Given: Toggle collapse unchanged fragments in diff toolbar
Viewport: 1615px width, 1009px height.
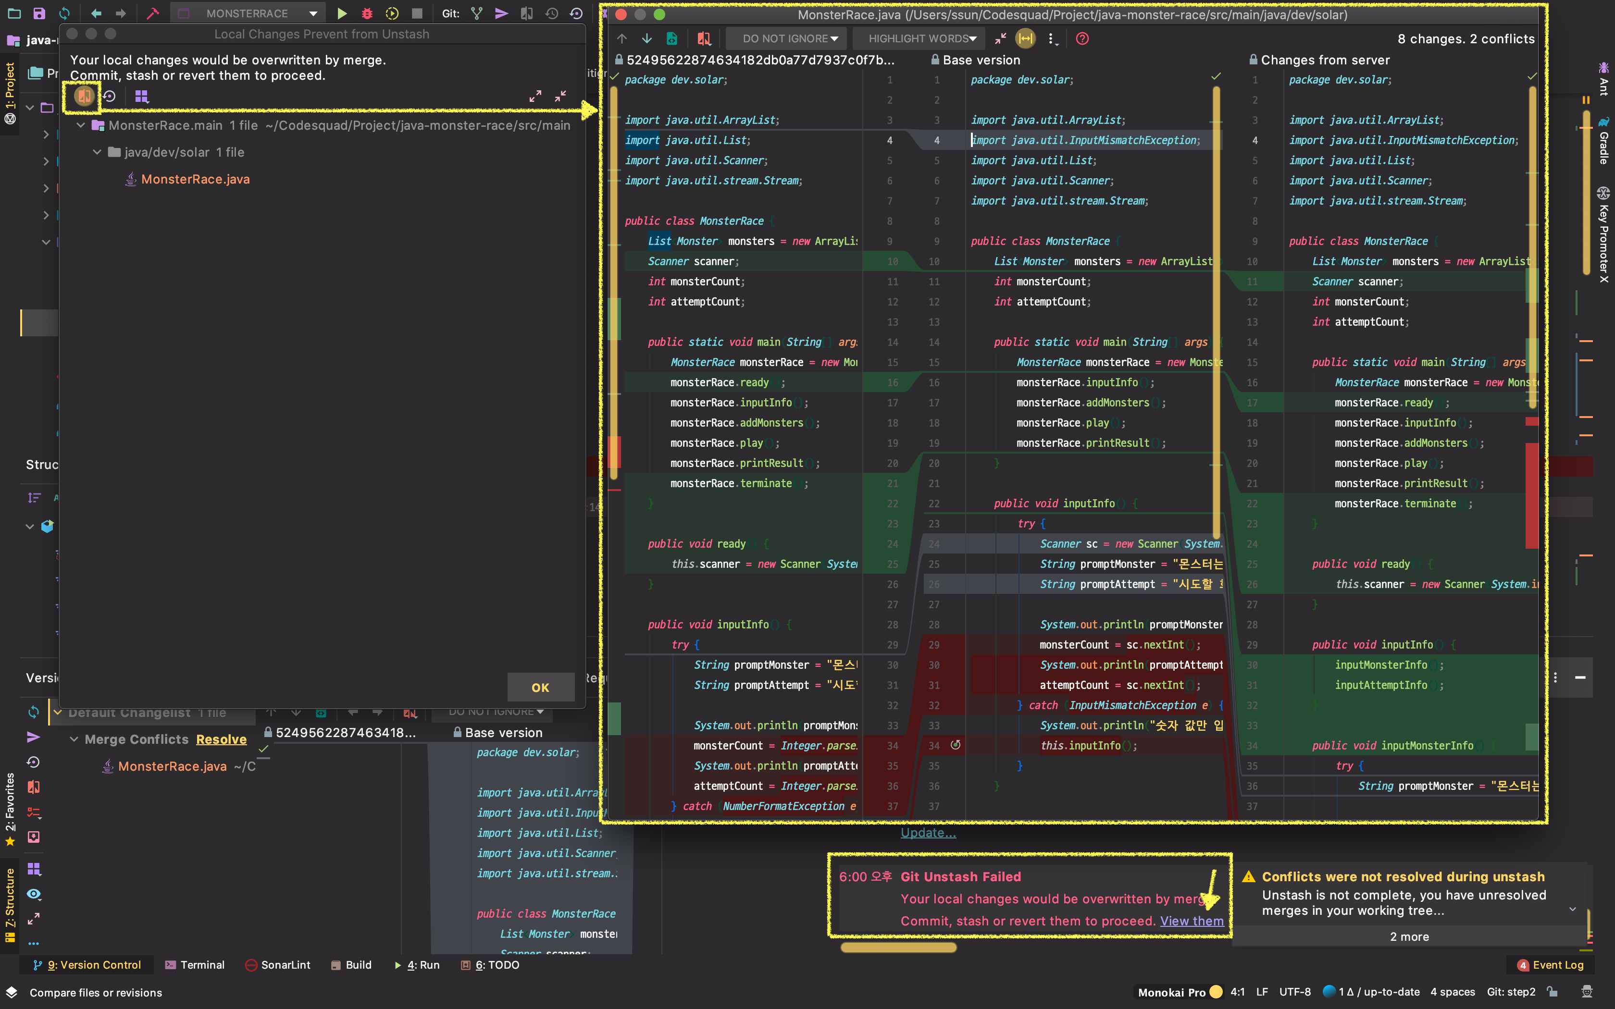Looking at the screenshot, I should [x=1000, y=39].
